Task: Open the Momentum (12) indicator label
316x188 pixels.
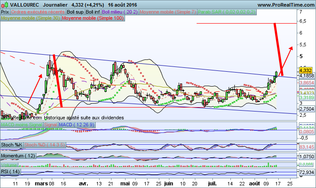Action: coord(18,156)
